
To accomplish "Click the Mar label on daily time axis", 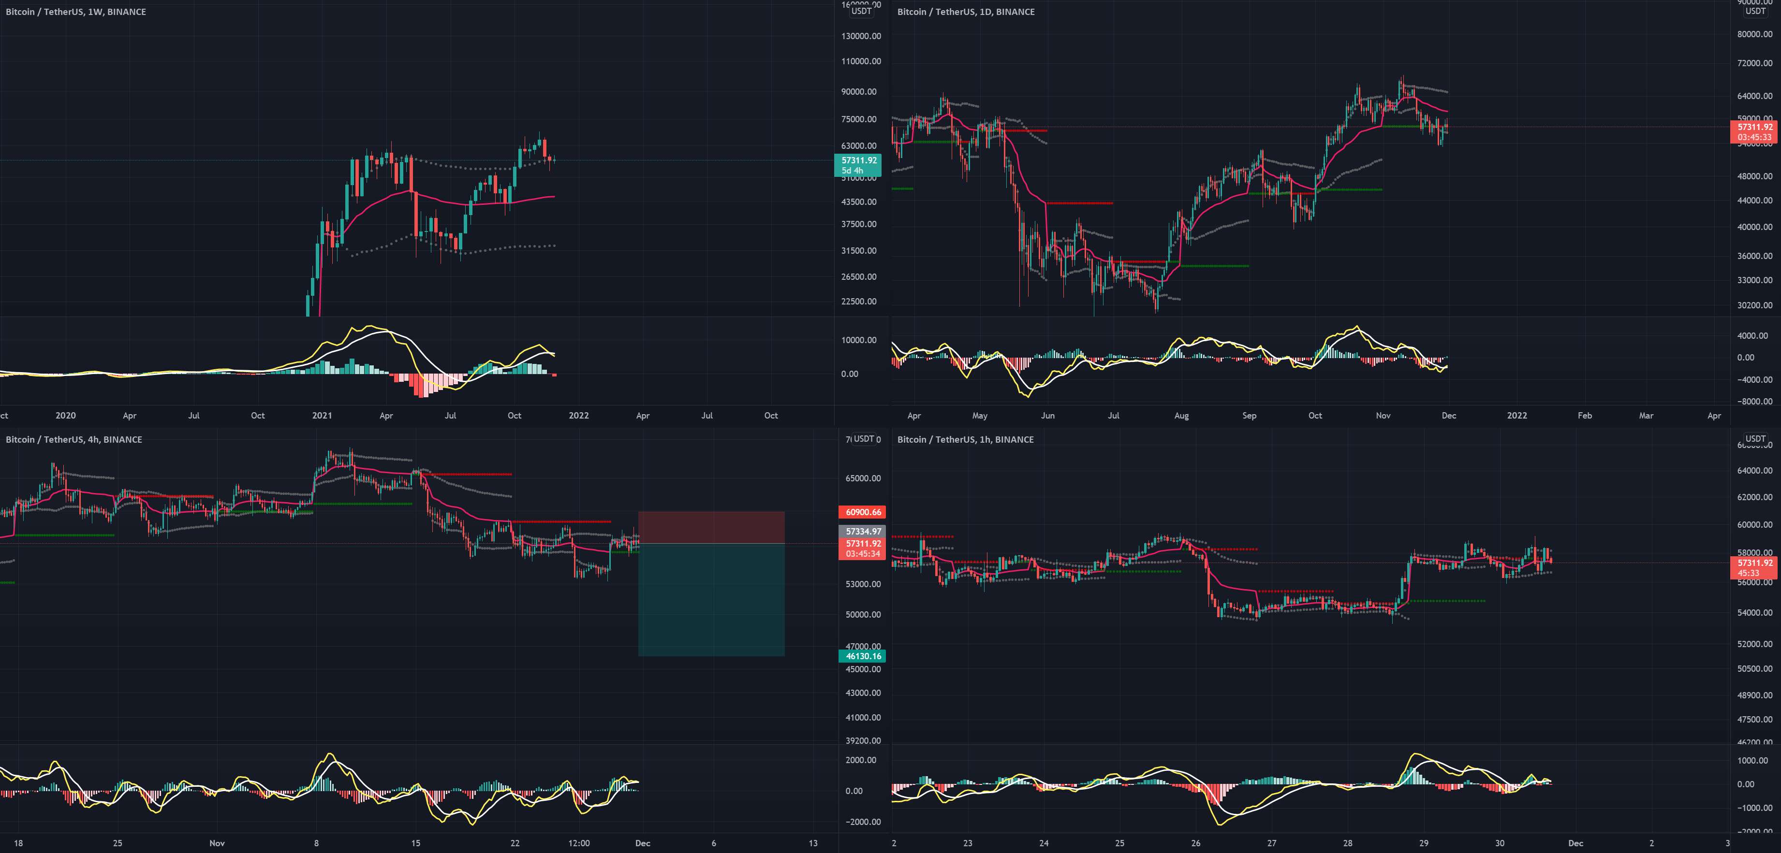I will [1646, 416].
